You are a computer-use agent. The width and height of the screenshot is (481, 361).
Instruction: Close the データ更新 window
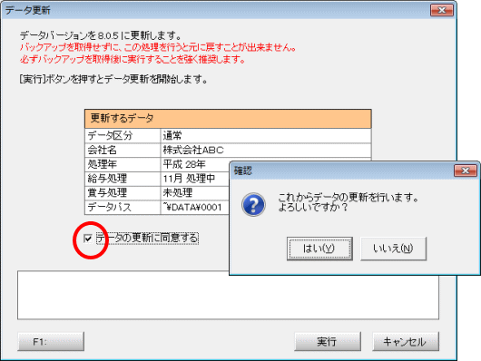point(442,10)
